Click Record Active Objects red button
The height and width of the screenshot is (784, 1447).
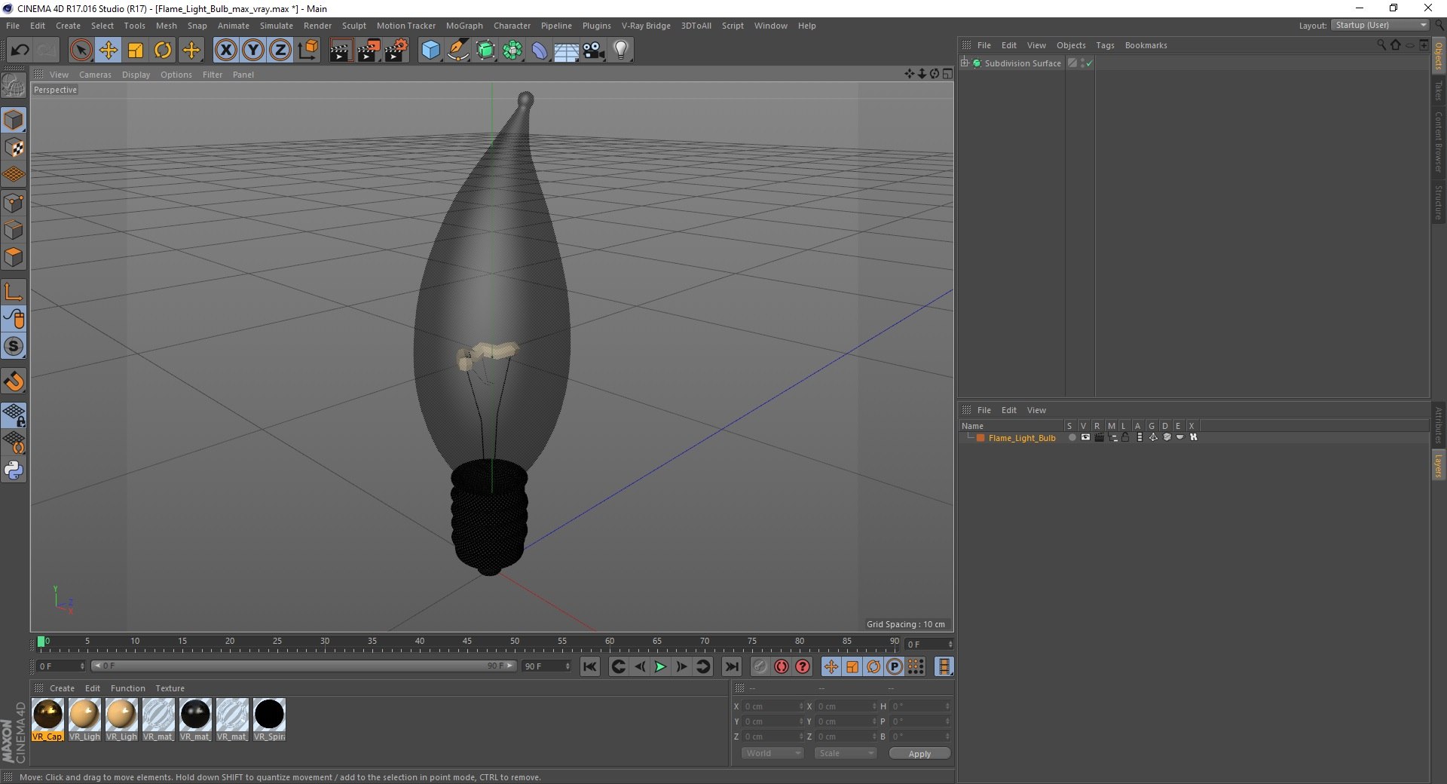coord(760,666)
